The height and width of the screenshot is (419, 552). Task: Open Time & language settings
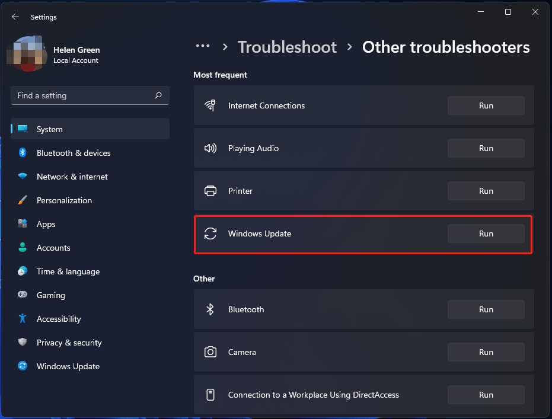point(90,271)
